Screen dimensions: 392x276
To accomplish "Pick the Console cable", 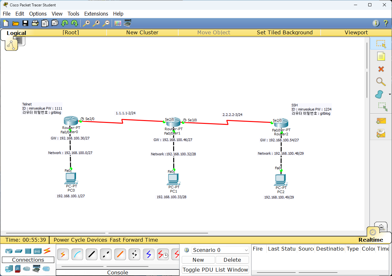I will click(77, 254).
